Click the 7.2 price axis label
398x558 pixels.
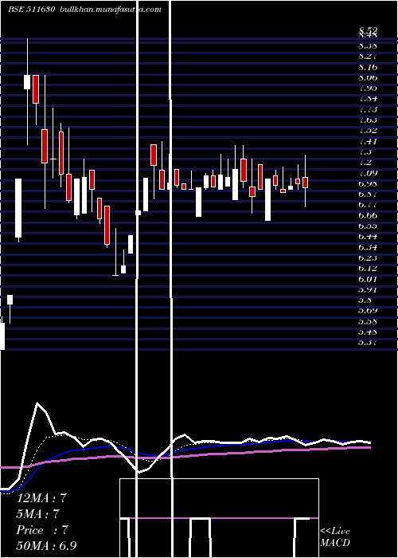tap(365, 163)
